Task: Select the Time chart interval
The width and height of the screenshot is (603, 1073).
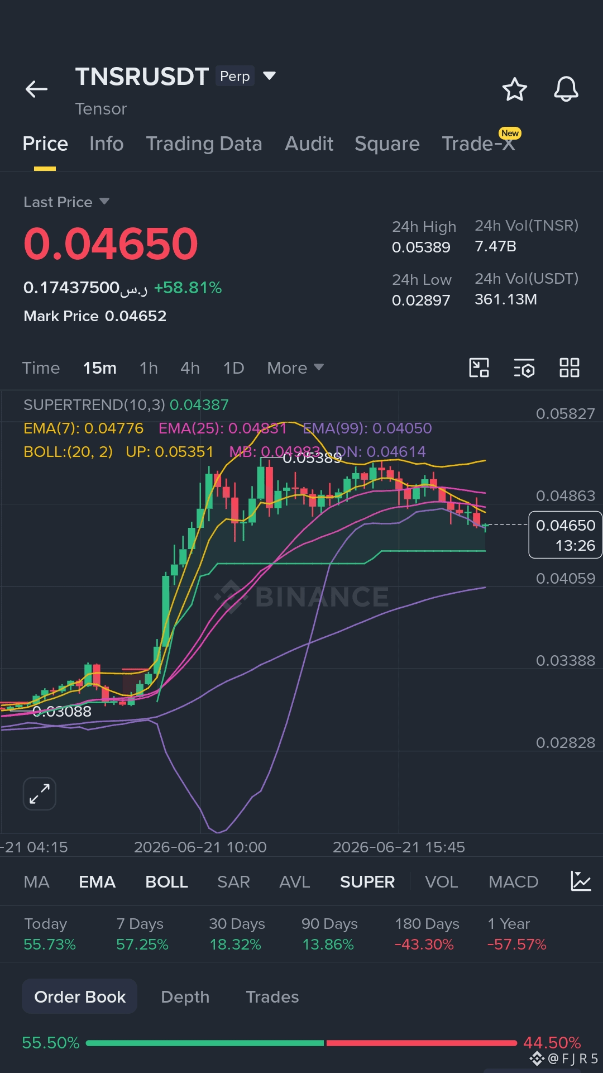Action: (41, 368)
